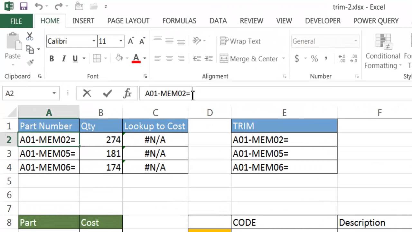Increase indent

[209, 59]
